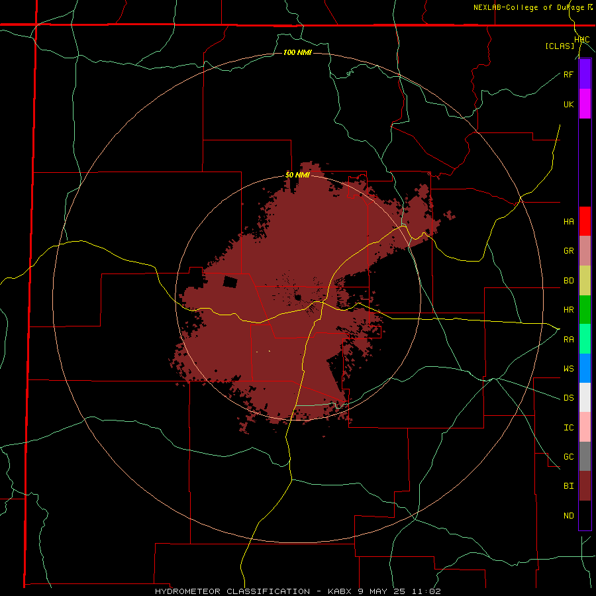Image resolution: width=596 pixels, height=596 pixels.
Task: Click the NEXLAB-College of DuPage title text
Action: (x=529, y=7)
